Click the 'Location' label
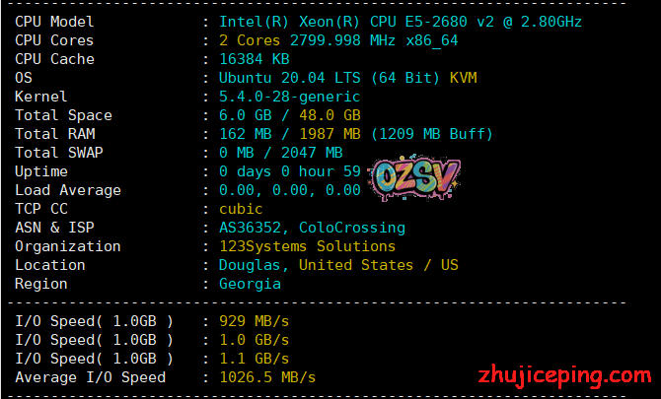The image size is (661, 399). click(x=49, y=265)
